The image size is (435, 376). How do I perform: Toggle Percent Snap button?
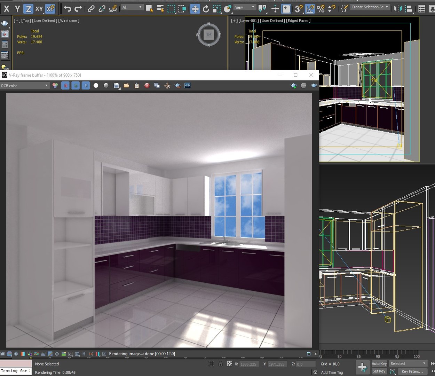click(321, 9)
